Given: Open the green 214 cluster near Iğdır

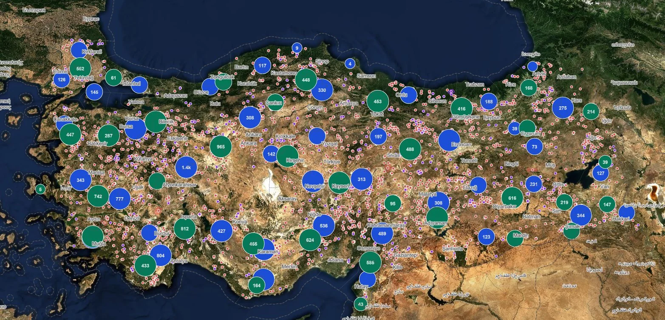Looking at the screenshot, I should [x=591, y=112].
